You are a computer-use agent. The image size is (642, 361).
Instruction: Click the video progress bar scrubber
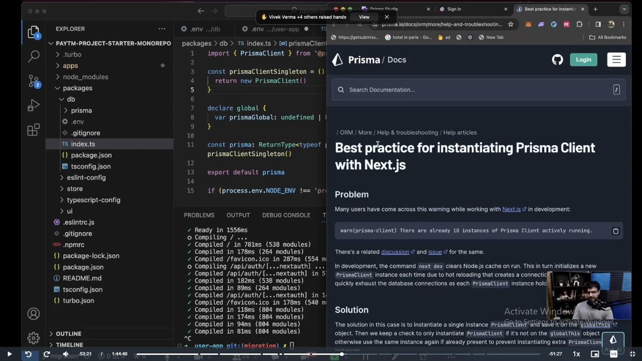tap(341, 354)
